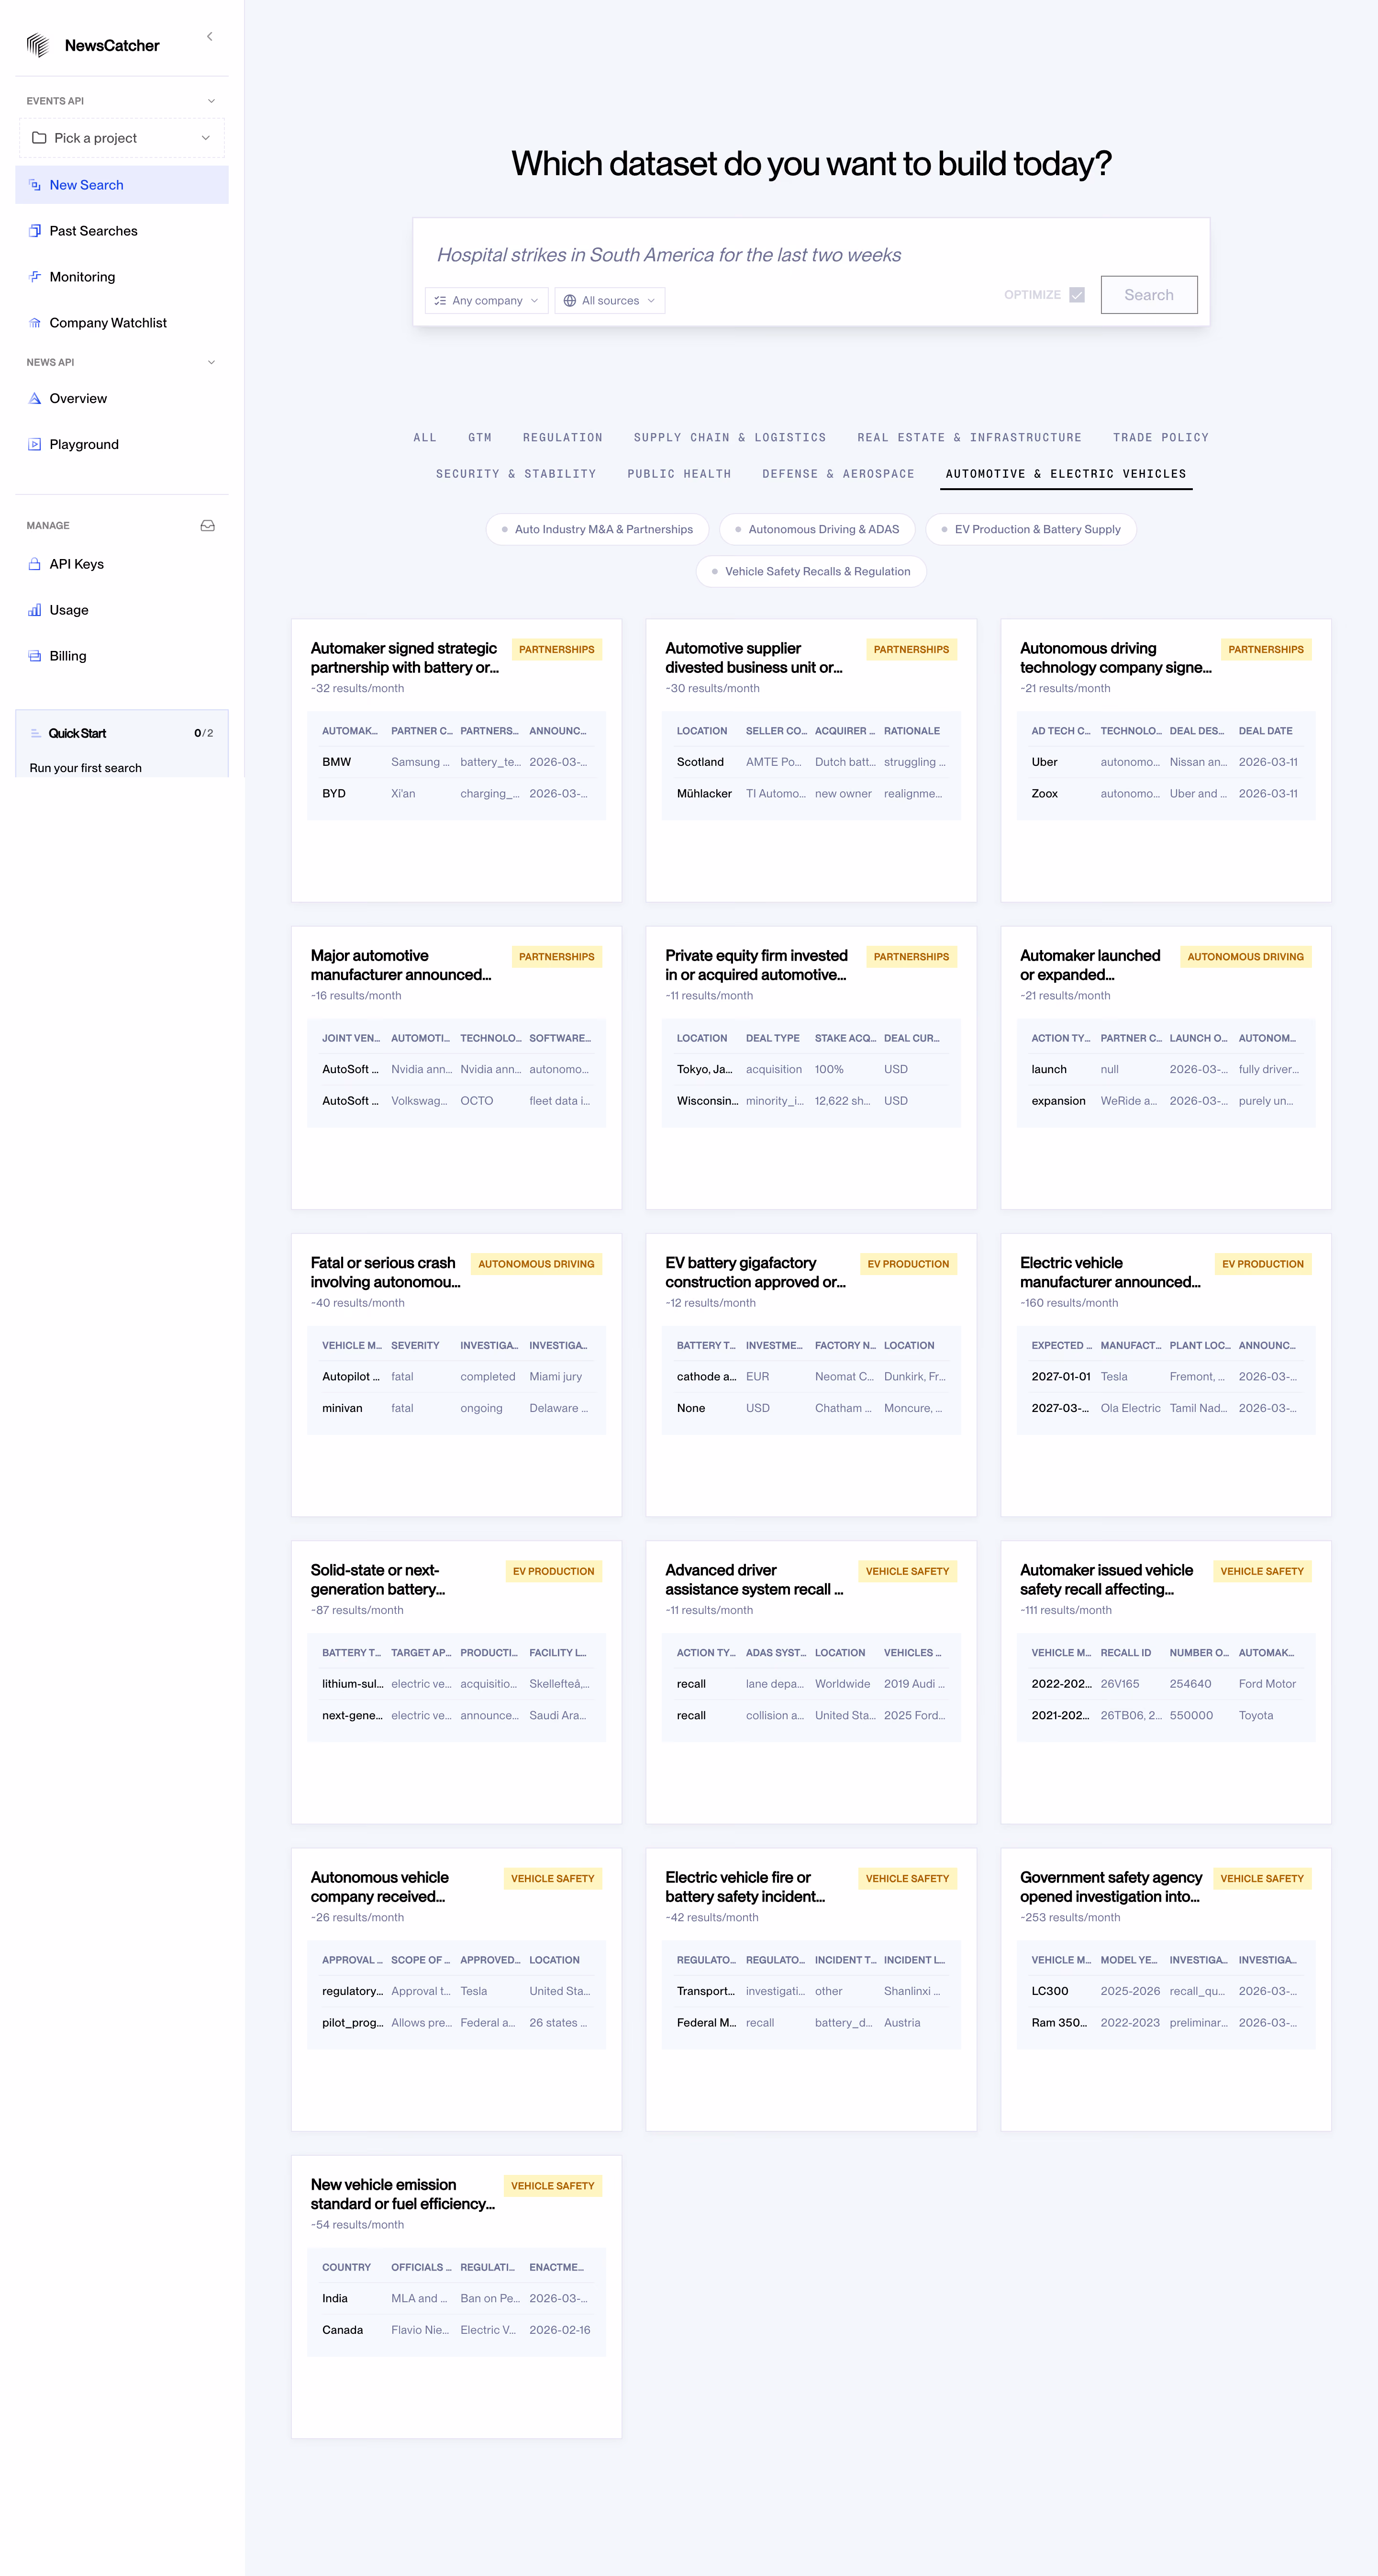Switch to Defense & Aerospace tab
The width and height of the screenshot is (1378, 2576).
coord(838,474)
